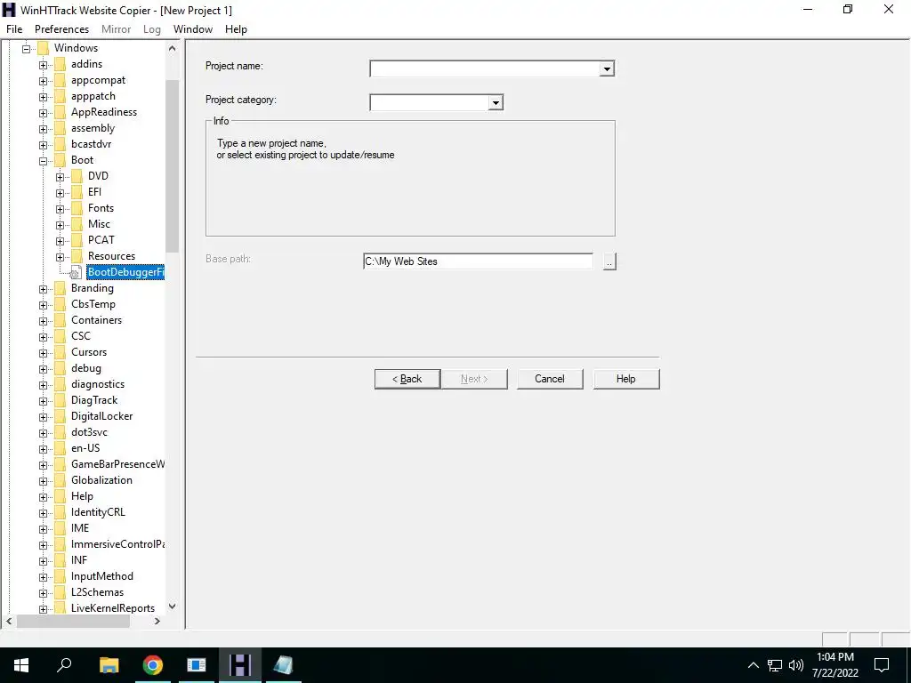Open Windows Start menu
This screenshot has height=683, width=911.
point(21,665)
